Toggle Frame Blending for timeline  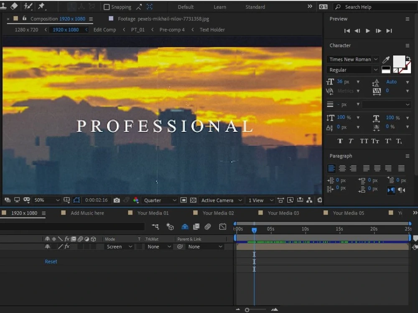pos(196,227)
